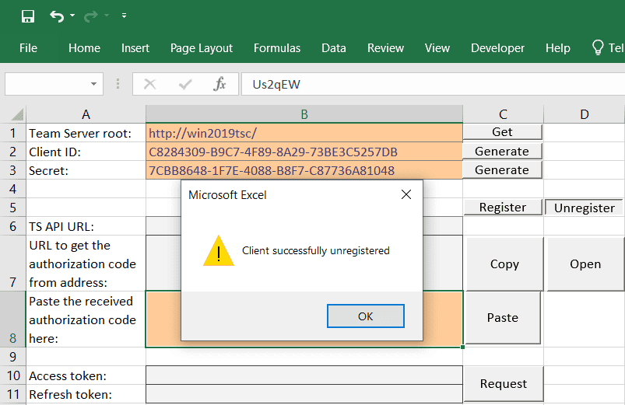
Task: Customize the Quick Access Toolbar dropdown
Action: click(x=124, y=16)
